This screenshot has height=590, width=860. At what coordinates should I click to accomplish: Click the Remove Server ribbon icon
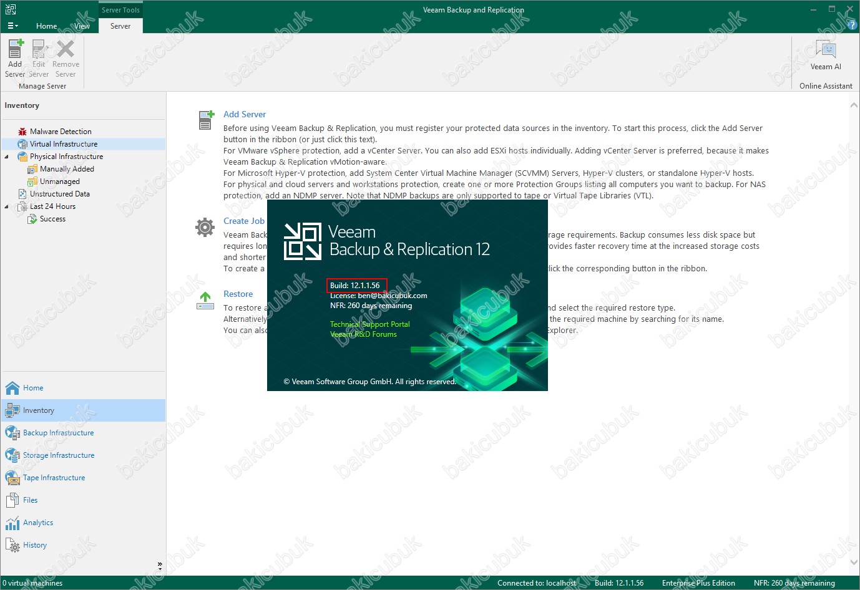pos(66,58)
